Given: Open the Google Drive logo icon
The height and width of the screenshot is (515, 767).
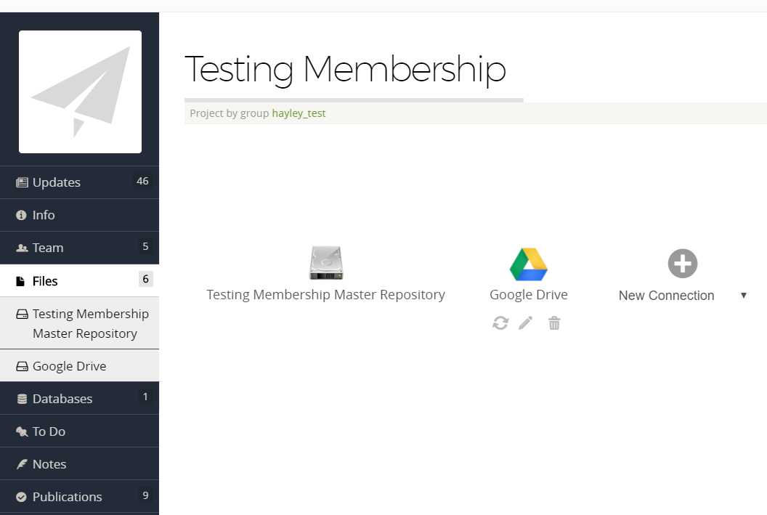Looking at the screenshot, I should click(x=528, y=264).
